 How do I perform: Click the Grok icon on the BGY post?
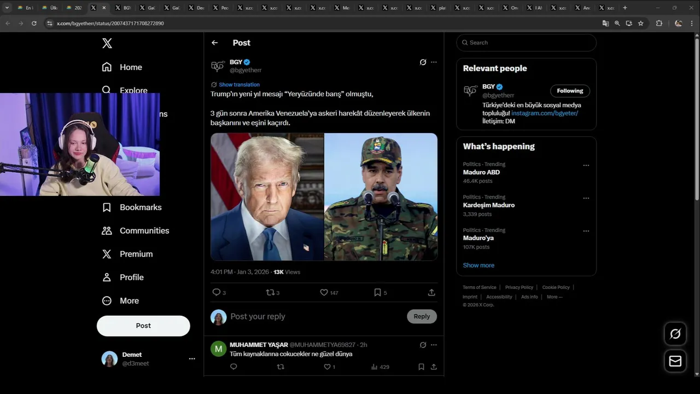[x=423, y=62]
